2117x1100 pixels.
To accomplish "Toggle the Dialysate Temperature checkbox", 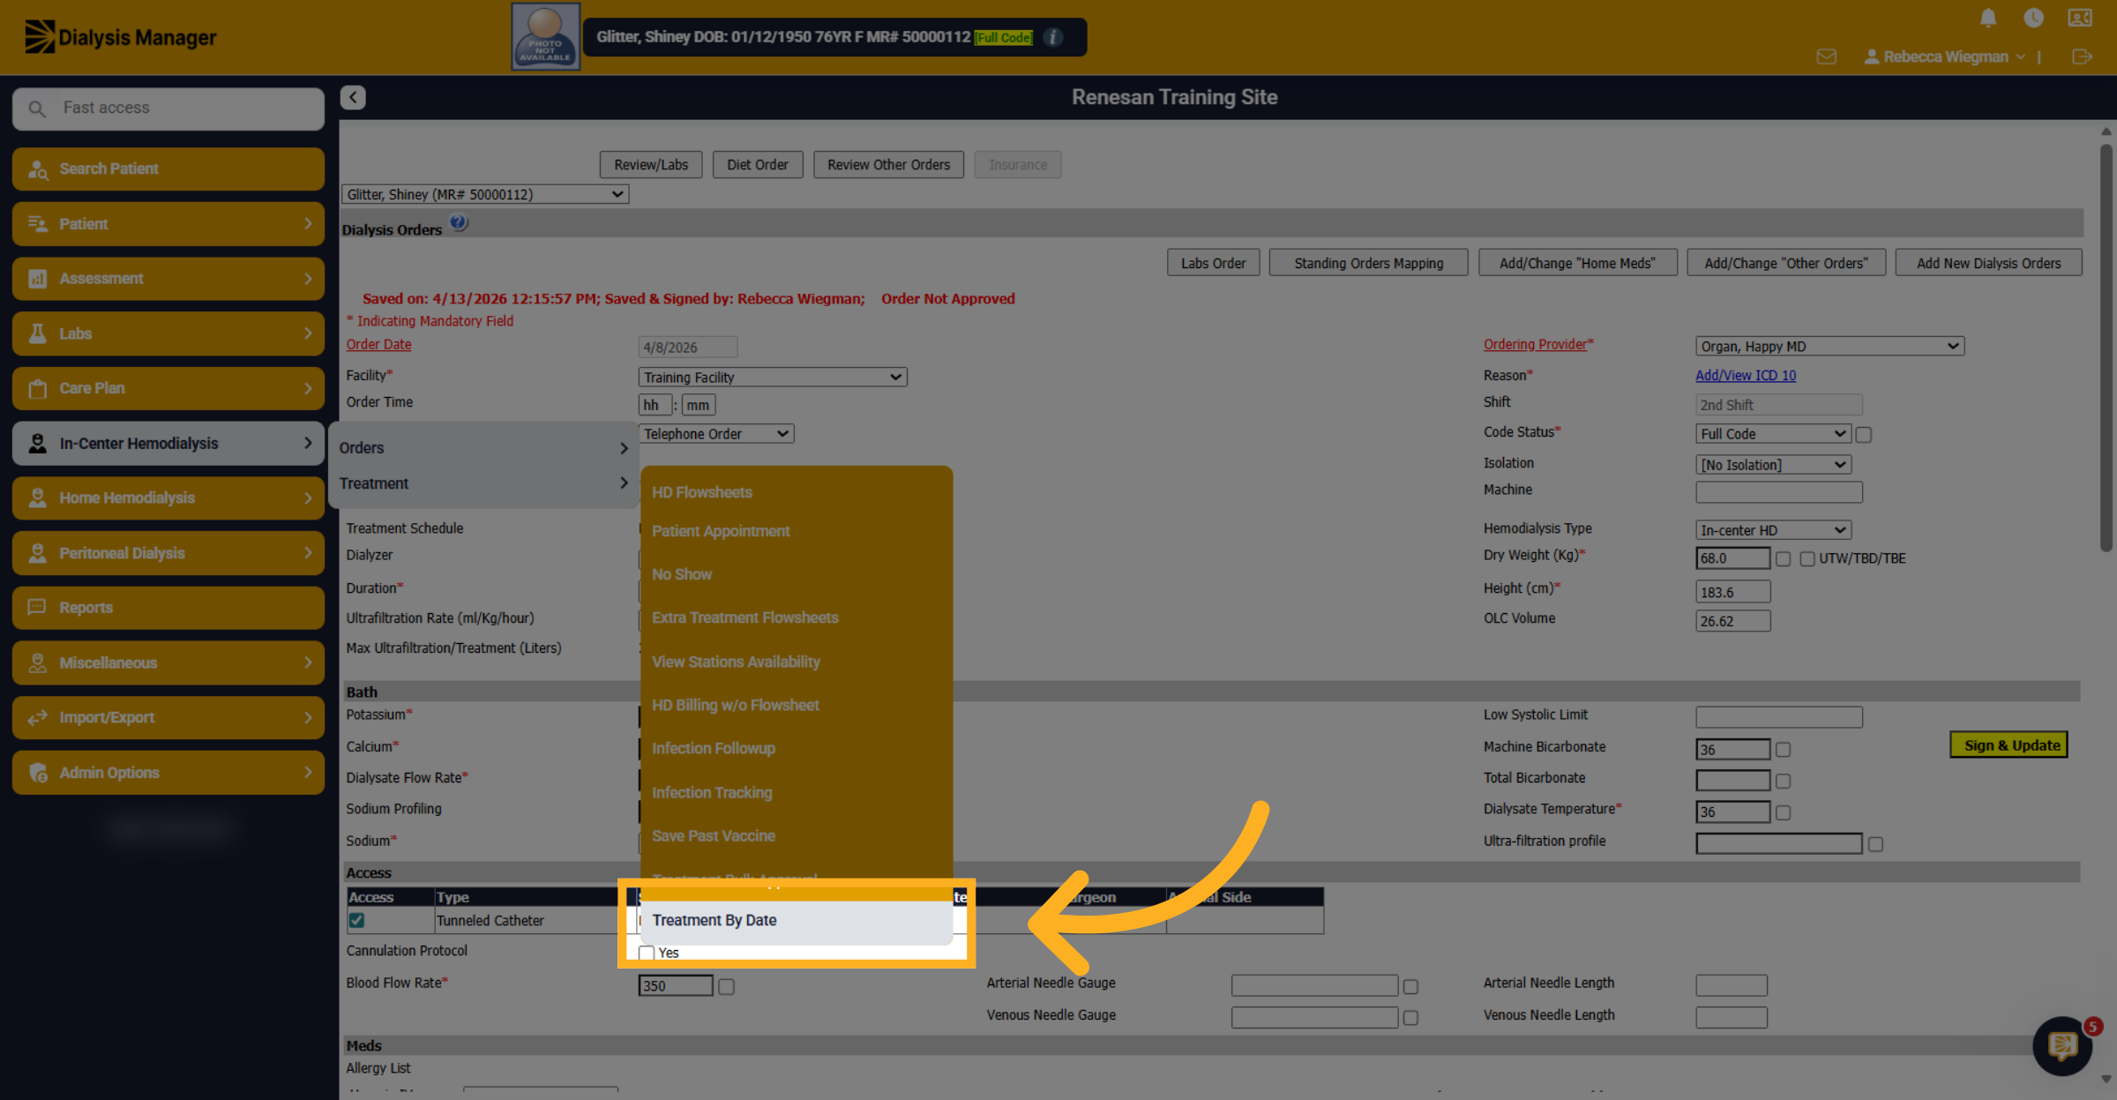I will coord(1783,813).
